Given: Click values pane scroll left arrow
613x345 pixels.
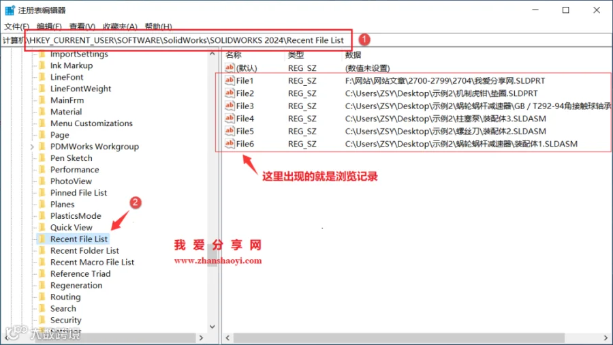Looking at the screenshot, I should coord(227,337).
